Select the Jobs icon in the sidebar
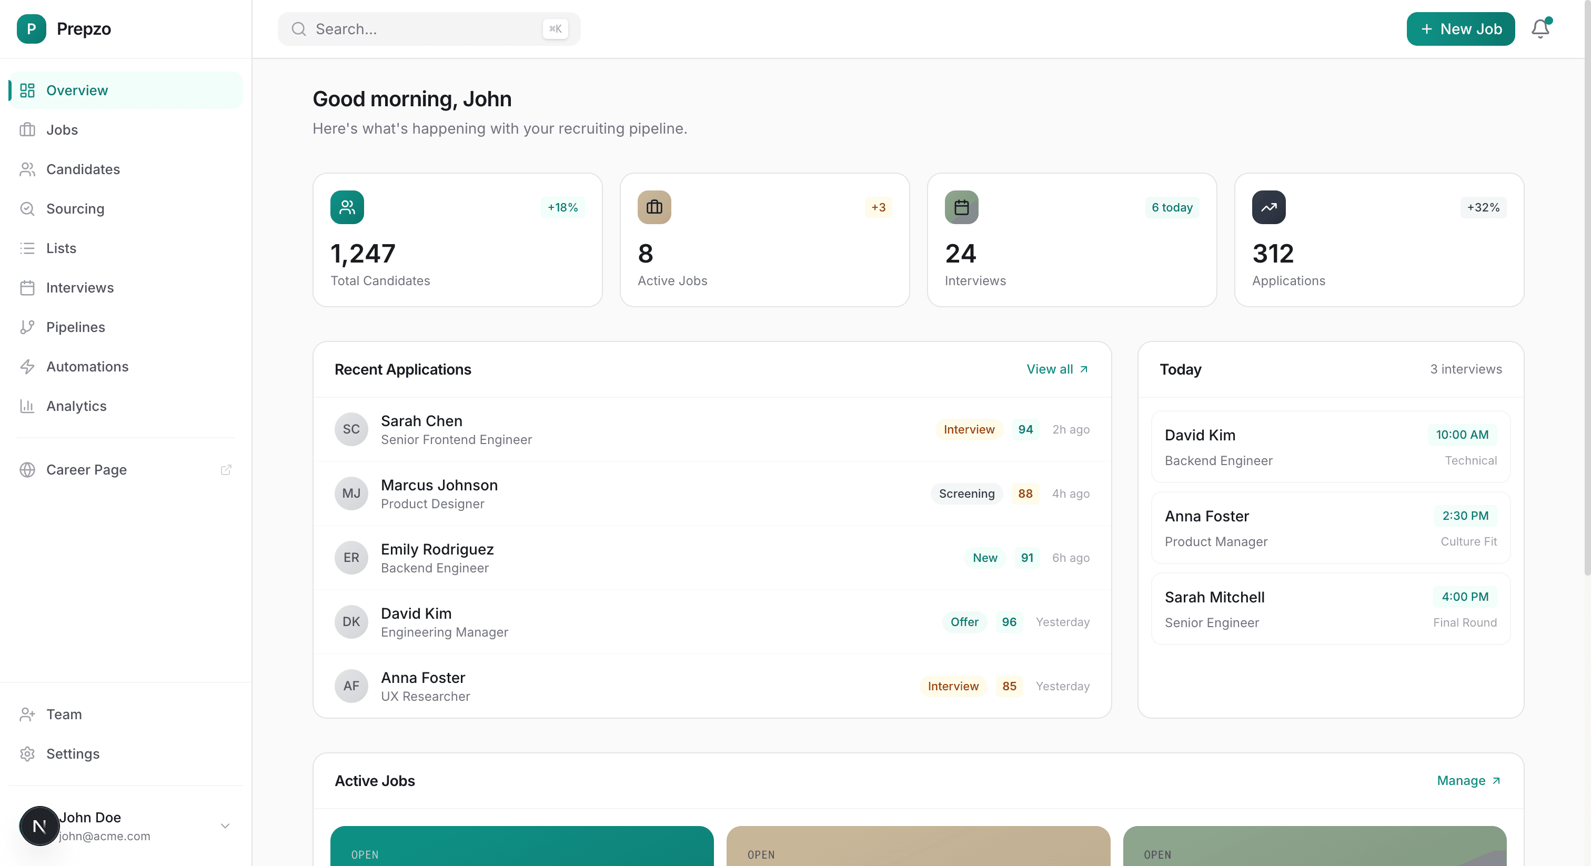 [27, 130]
